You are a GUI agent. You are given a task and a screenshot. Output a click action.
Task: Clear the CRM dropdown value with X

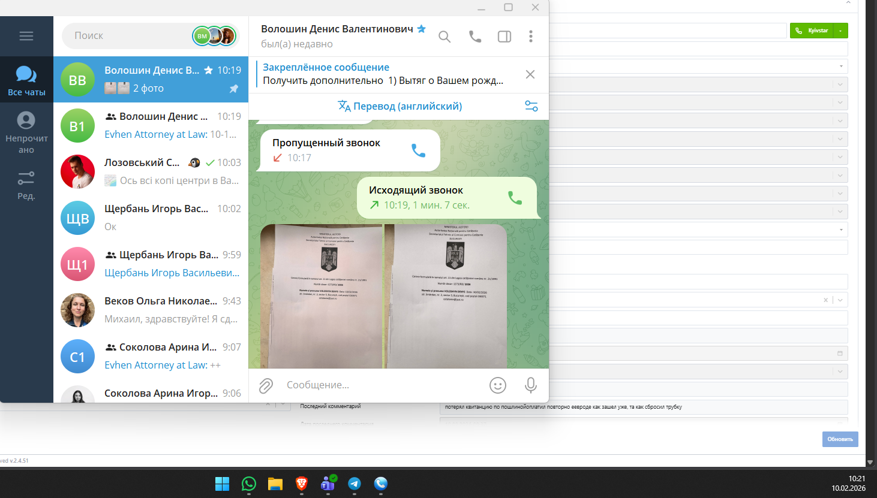[825, 300]
